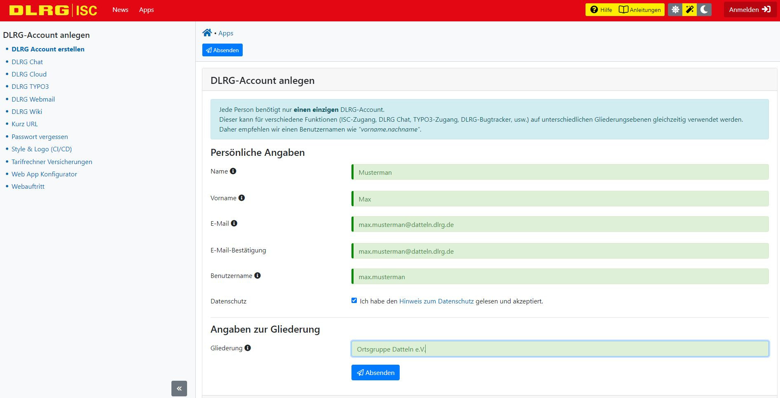
Task: Open Anleitungen guides button
Action: (x=640, y=9)
